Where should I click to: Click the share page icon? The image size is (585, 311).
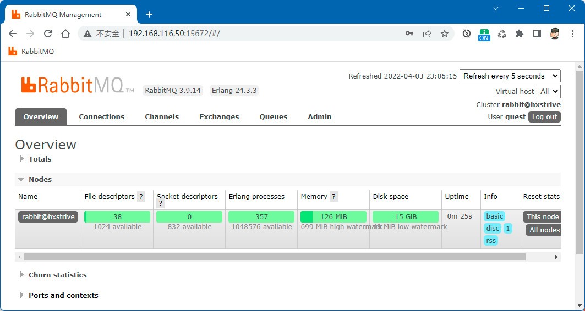[x=427, y=34]
